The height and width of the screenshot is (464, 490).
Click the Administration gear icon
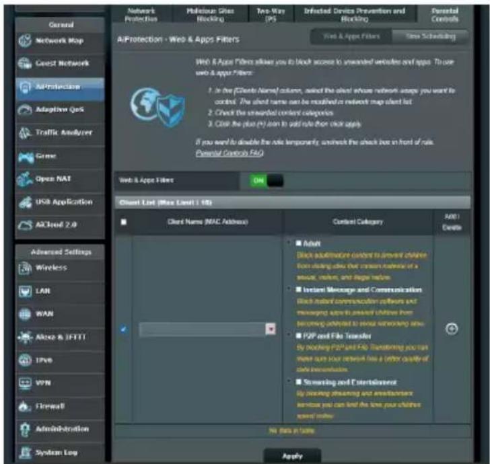(25, 429)
